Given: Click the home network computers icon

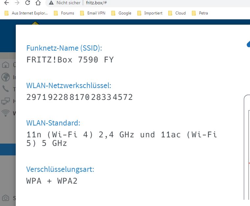Looking at the screenshot, I should 6,101.
